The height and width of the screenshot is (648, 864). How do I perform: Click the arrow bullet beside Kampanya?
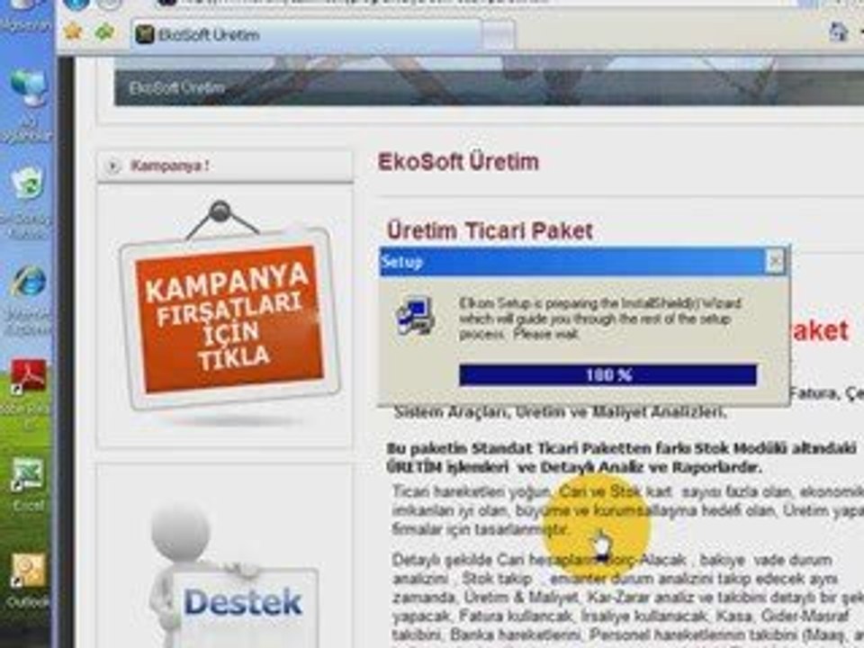113,166
